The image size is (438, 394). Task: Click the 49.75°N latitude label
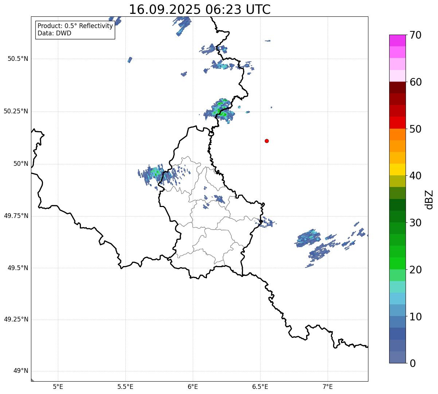[16, 216]
